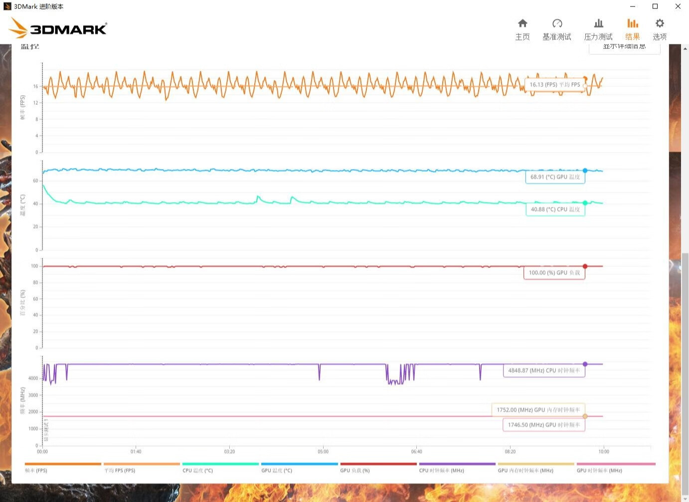Click the 1752.00 (MHz) GPU 内存时钟频率 tooltip
The height and width of the screenshot is (502, 689).
538,410
